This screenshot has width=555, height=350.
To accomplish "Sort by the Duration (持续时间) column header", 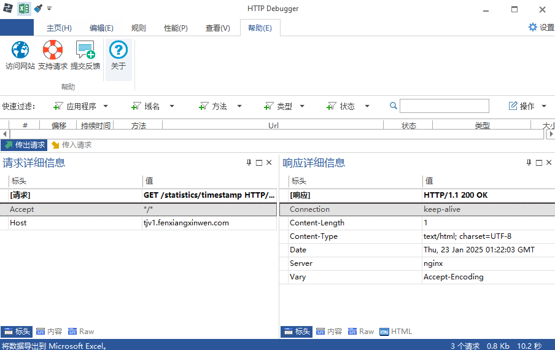I will pyautogui.click(x=95, y=125).
